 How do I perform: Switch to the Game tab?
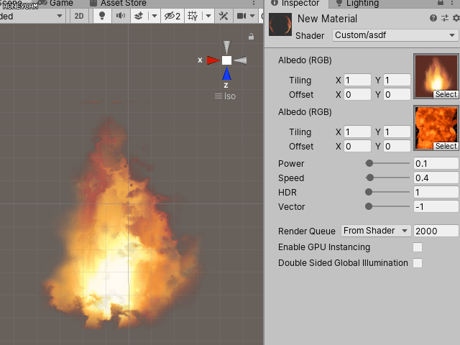[x=57, y=3]
